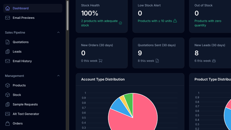Image resolution: width=231 pixels, height=130 pixels.
Task: Click the Sample Requests clipboard icon
Action: coord(8,104)
